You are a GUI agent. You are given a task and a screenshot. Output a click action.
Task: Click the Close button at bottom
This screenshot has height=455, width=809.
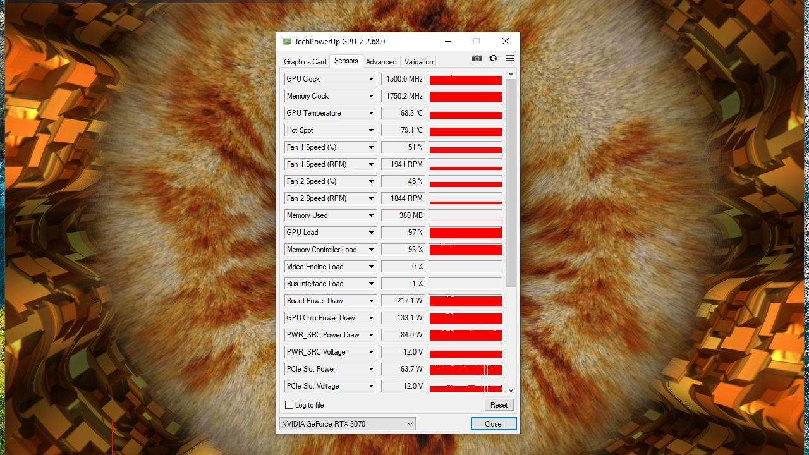pos(493,424)
